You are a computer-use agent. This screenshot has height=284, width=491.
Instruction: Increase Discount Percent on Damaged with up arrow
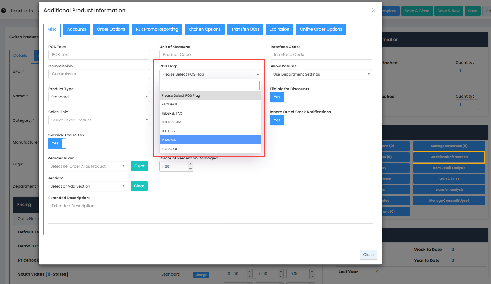coord(190,164)
